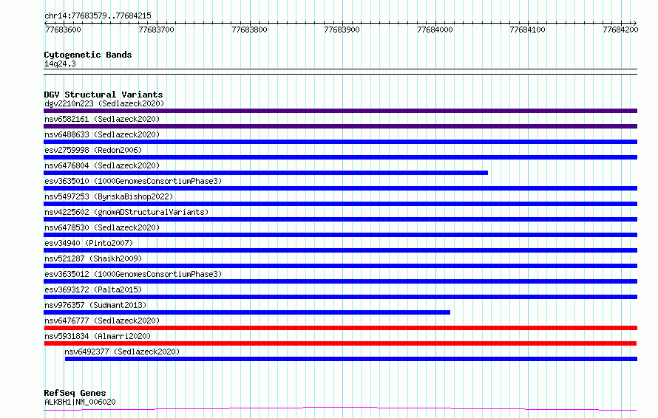Click the esv34940 (Pinto2007) label
The image size is (658, 418).
[x=89, y=243]
